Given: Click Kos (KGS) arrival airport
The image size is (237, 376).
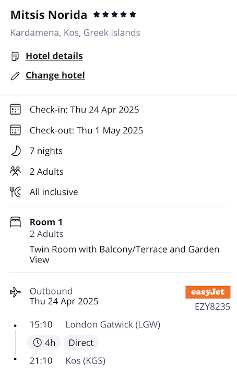Looking at the screenshot, I should coord(86,361).
